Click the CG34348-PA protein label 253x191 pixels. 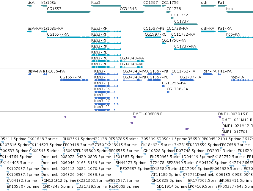(135, 71)
